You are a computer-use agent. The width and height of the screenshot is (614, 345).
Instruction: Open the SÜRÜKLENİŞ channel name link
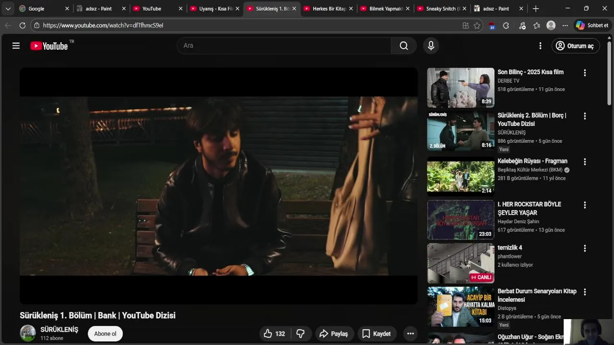(x=59, y=330)
